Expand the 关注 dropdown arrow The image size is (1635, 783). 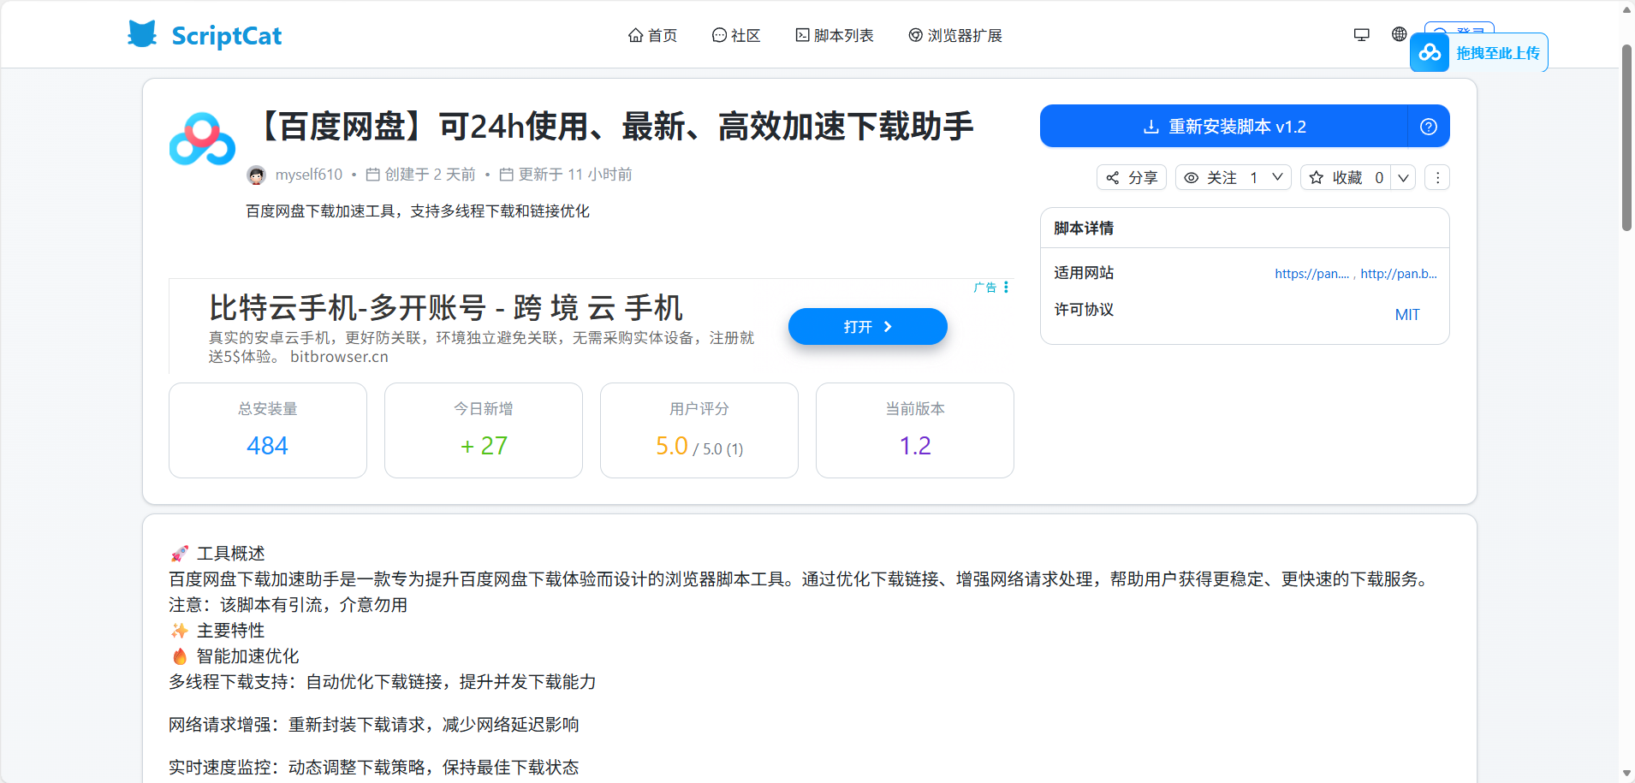click(1277, 177)
